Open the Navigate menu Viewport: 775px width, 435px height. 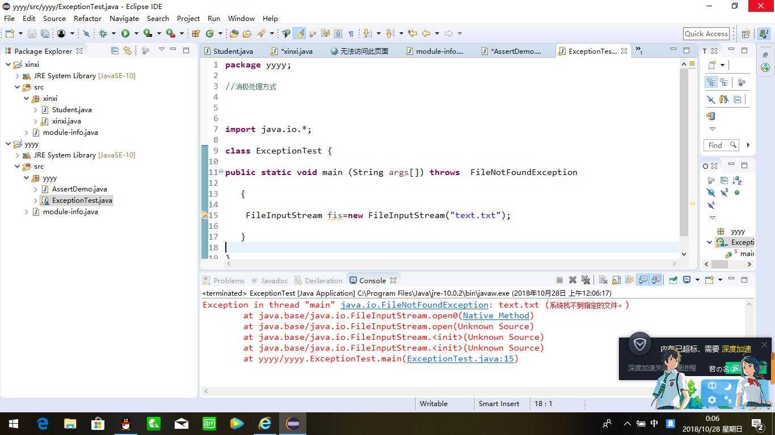coord(124,18)
